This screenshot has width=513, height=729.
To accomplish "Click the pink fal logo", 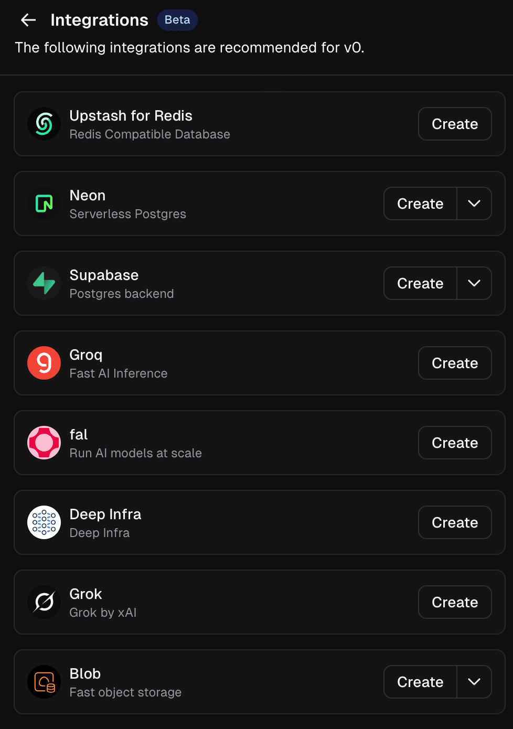I will 44,443.
